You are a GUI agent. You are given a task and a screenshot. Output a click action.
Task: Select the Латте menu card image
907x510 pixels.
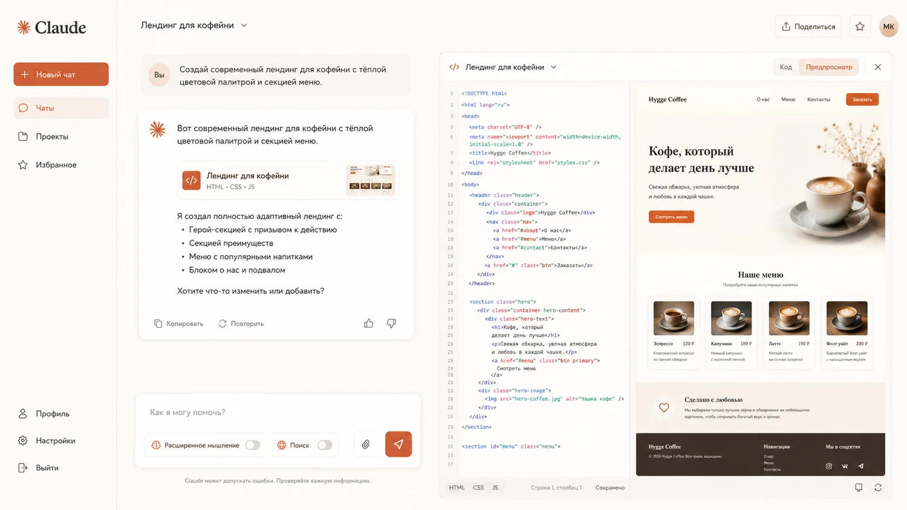click(x=789, y=318)
